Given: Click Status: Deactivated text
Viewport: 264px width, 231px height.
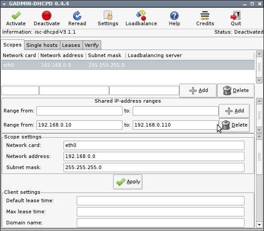Looking at the screenshot, I should [x=239, y=32].
